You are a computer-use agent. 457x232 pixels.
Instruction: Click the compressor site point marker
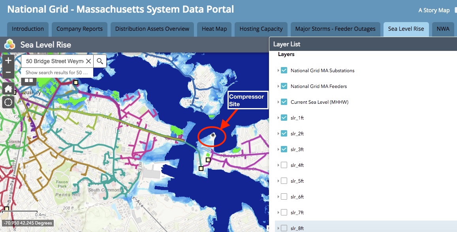pyautogui.click(x=213, y=135)
